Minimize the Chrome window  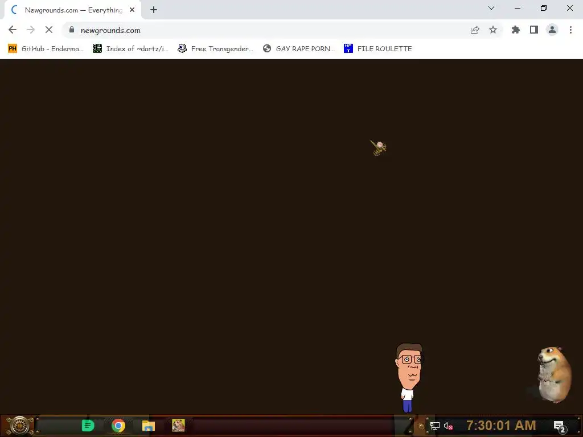point(517,8)
